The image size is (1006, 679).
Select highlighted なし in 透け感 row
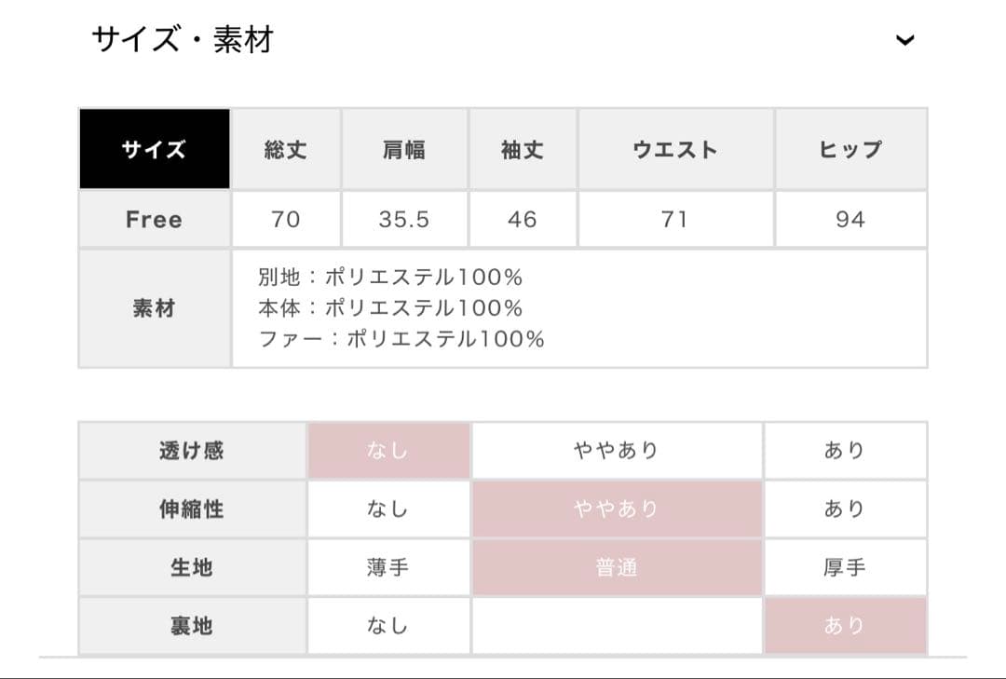click(x=388, y=451)
